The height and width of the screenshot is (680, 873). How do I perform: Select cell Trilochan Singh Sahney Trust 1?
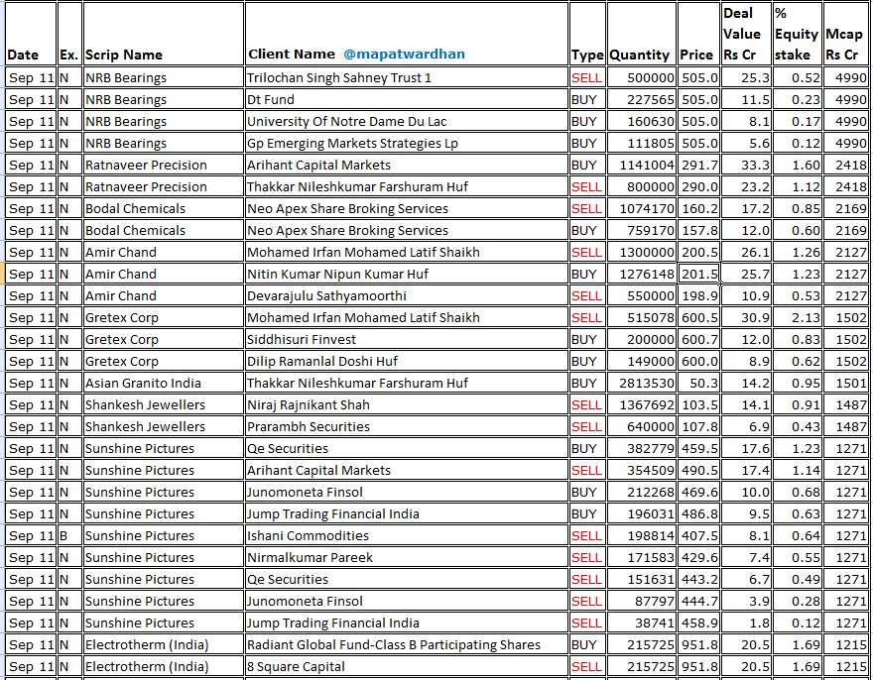pyautogui.click(x=407, y=77)
